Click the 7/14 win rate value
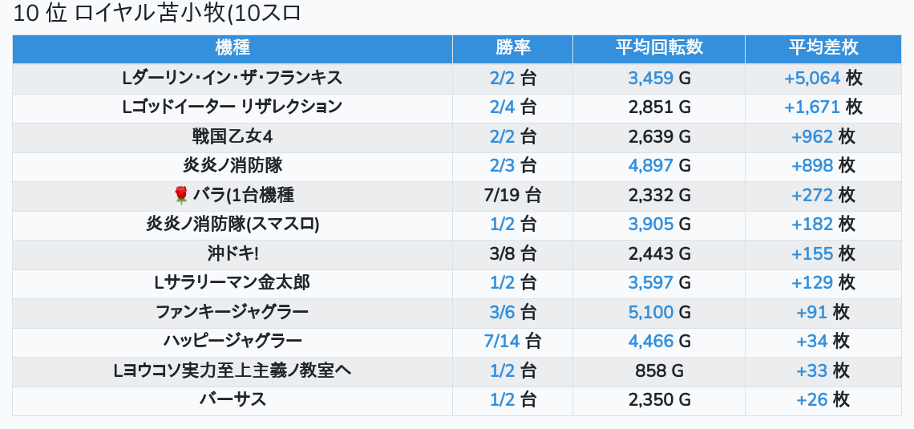 (x=502, y=342)
